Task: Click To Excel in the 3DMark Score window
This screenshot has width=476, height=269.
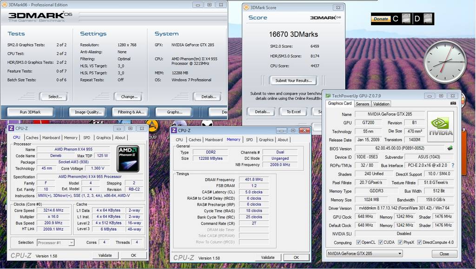Action: click(293, 112)
